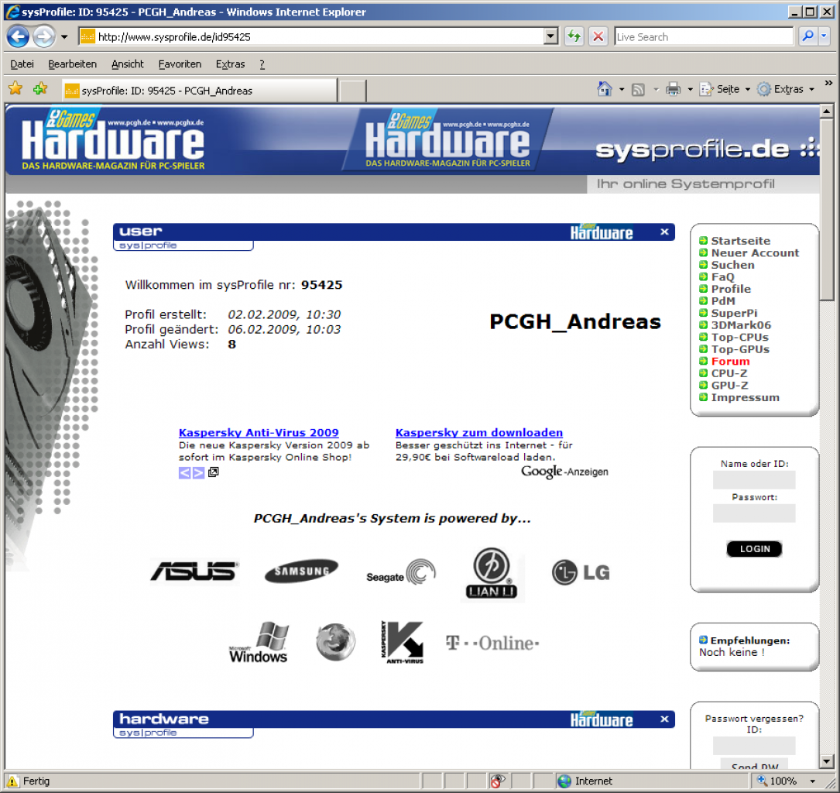840x793 pixels.
Task: Open a new blank tab
Action: point(352,91)
